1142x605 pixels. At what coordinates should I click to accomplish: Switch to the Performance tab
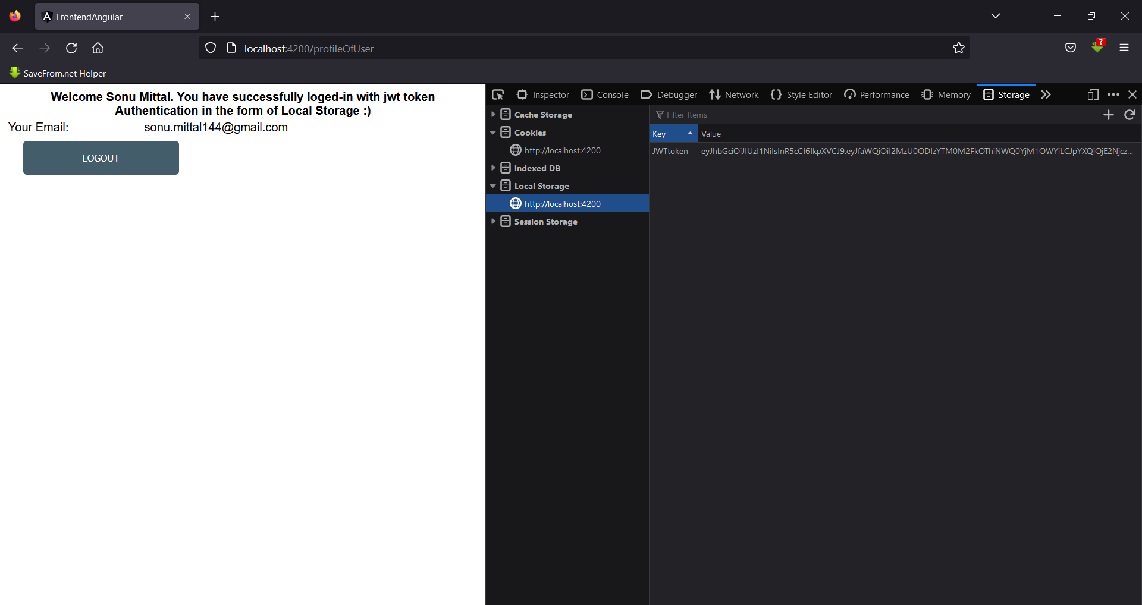(x=877, y=94)
